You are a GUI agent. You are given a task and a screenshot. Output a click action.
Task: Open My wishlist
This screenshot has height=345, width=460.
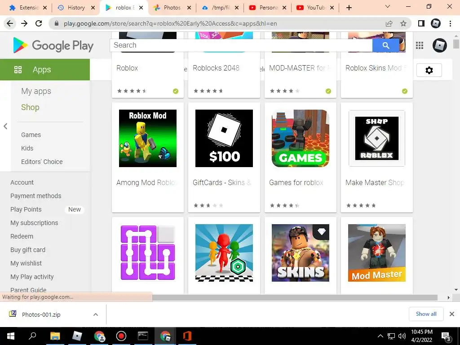[26, 263]
